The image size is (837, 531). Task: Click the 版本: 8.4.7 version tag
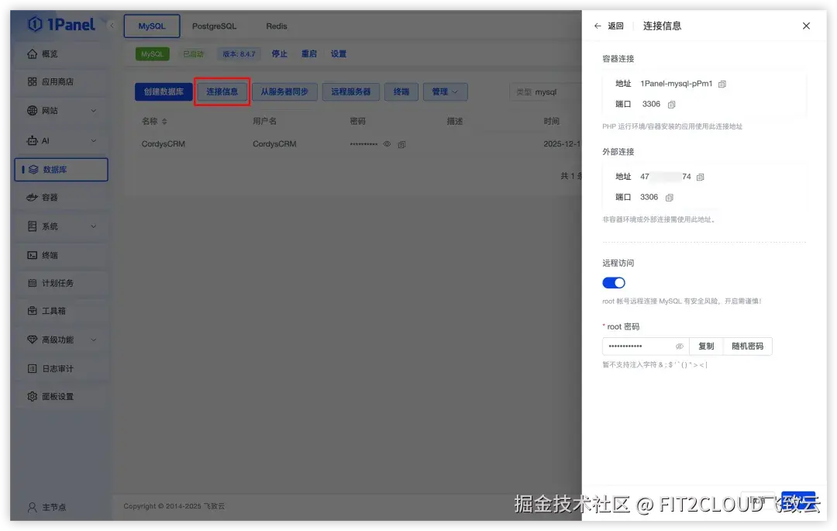[x=239, y=54]
